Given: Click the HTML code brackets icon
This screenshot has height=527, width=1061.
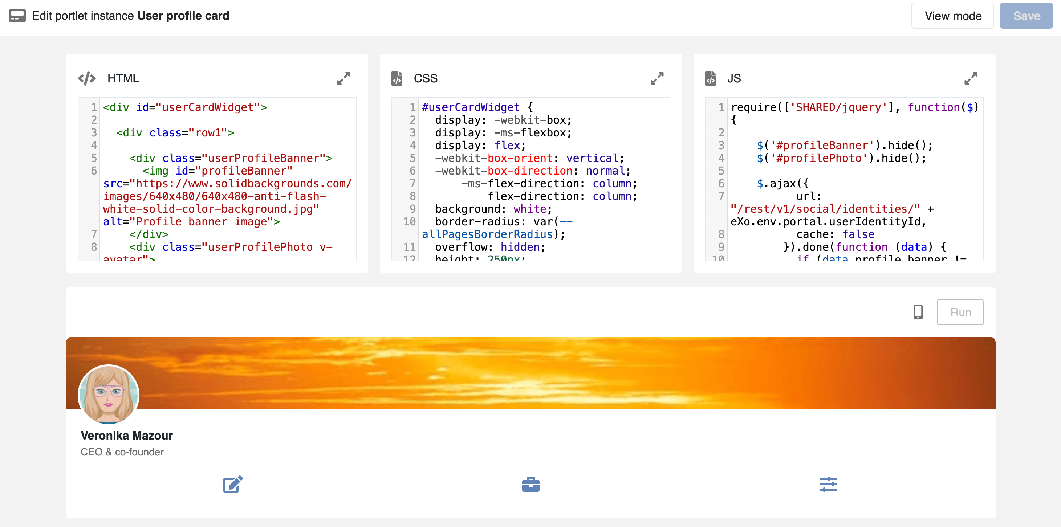Looking at the screenshot, I should 87,78.
